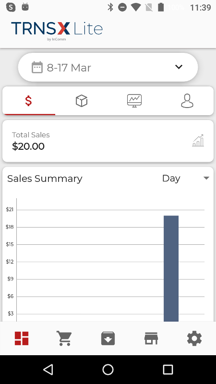The image size is (216, 384).
Task: Open the inbox download archive icon
Action: click(108, 338)
